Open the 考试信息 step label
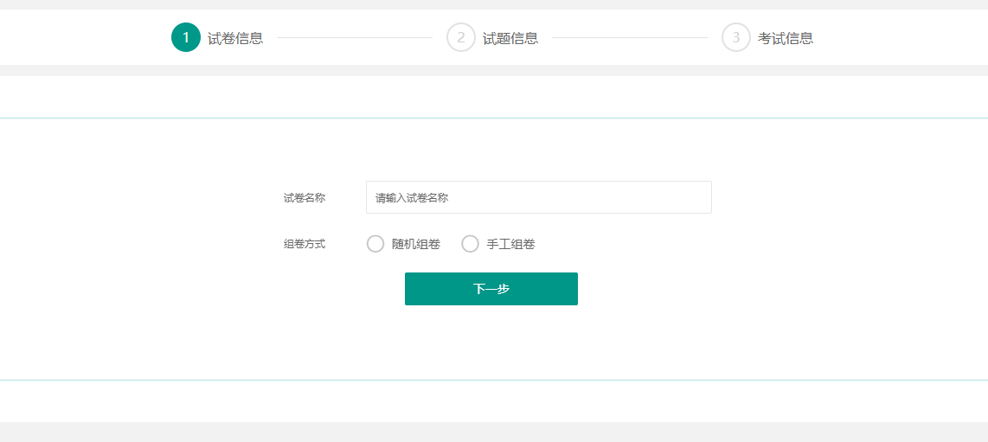Image resolution: width=988 pixels, height=442 pixels. click(x=786, y=38)
